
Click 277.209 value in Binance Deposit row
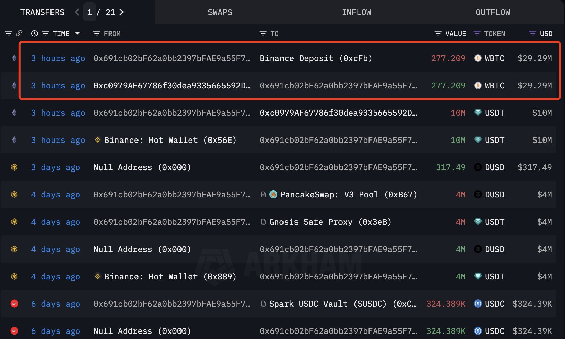(448, 58)
